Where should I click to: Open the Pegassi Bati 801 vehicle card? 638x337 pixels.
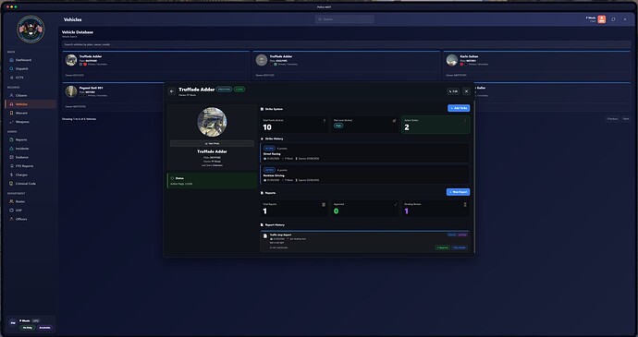click(113, 96)
